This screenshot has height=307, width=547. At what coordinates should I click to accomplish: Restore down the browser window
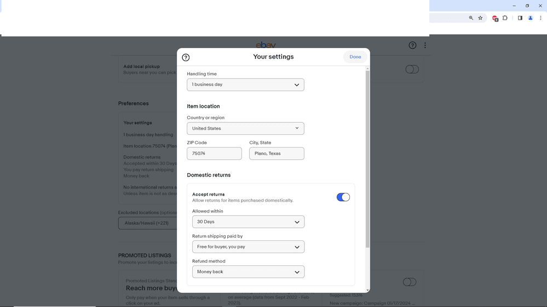(x=527, y=5)
